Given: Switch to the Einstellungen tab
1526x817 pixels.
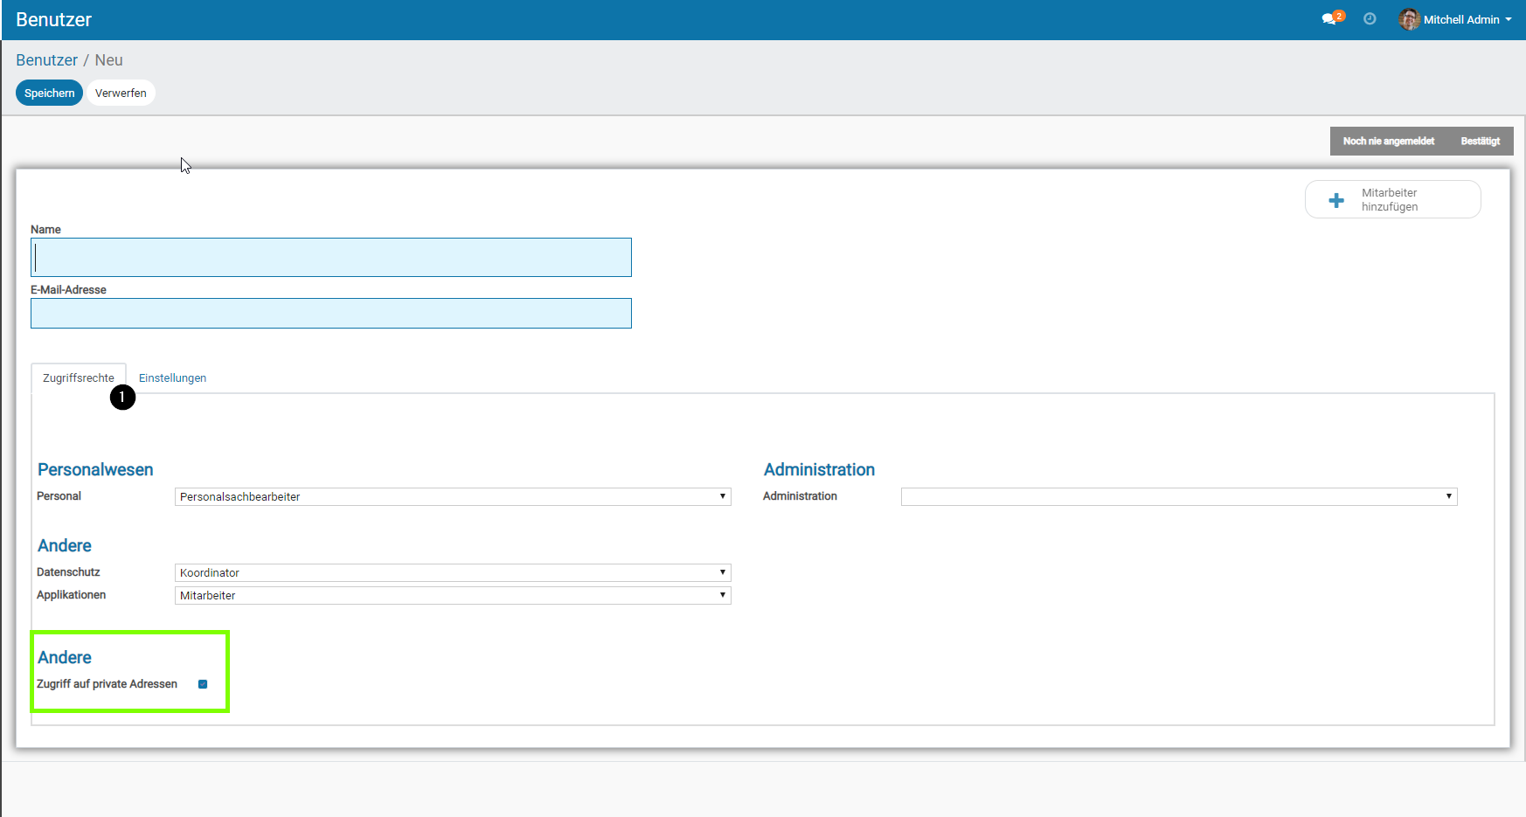Looking at the screenshot, I should 172,378.
